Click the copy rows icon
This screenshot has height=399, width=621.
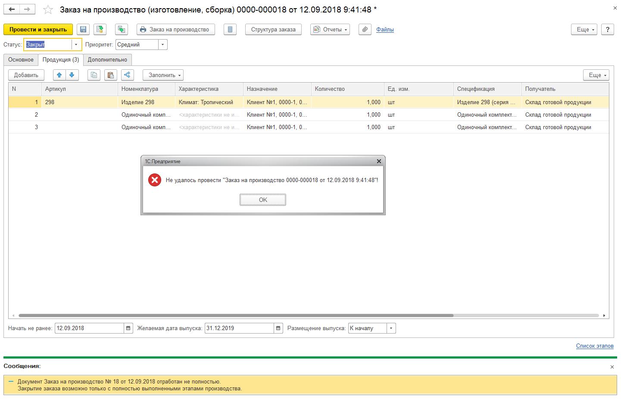pyautogui.click(x=94, y=75)
